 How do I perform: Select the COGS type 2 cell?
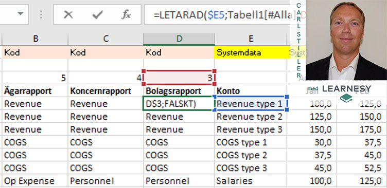tap(251, 155)
